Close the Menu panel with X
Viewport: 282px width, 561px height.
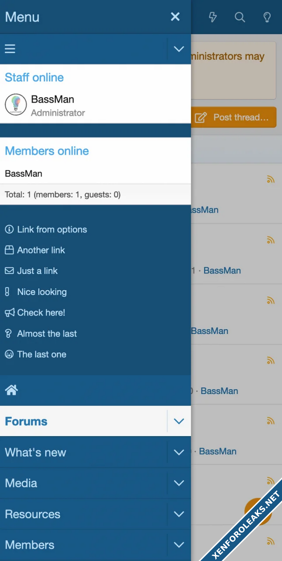click(x=175, y=17)
